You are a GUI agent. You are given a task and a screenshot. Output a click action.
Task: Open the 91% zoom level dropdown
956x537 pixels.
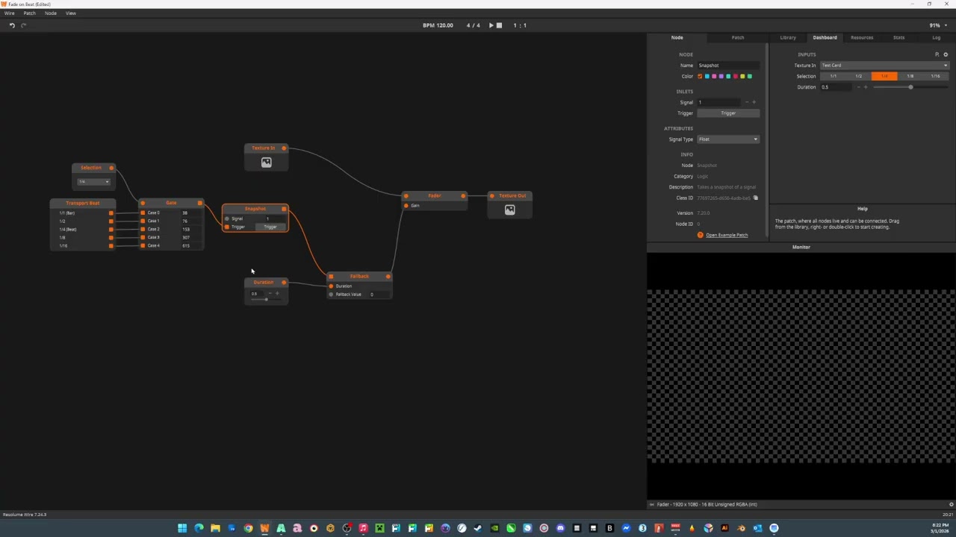937,25
